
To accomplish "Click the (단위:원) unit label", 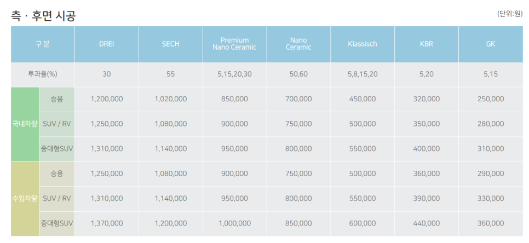I will (x=509, y=14).
